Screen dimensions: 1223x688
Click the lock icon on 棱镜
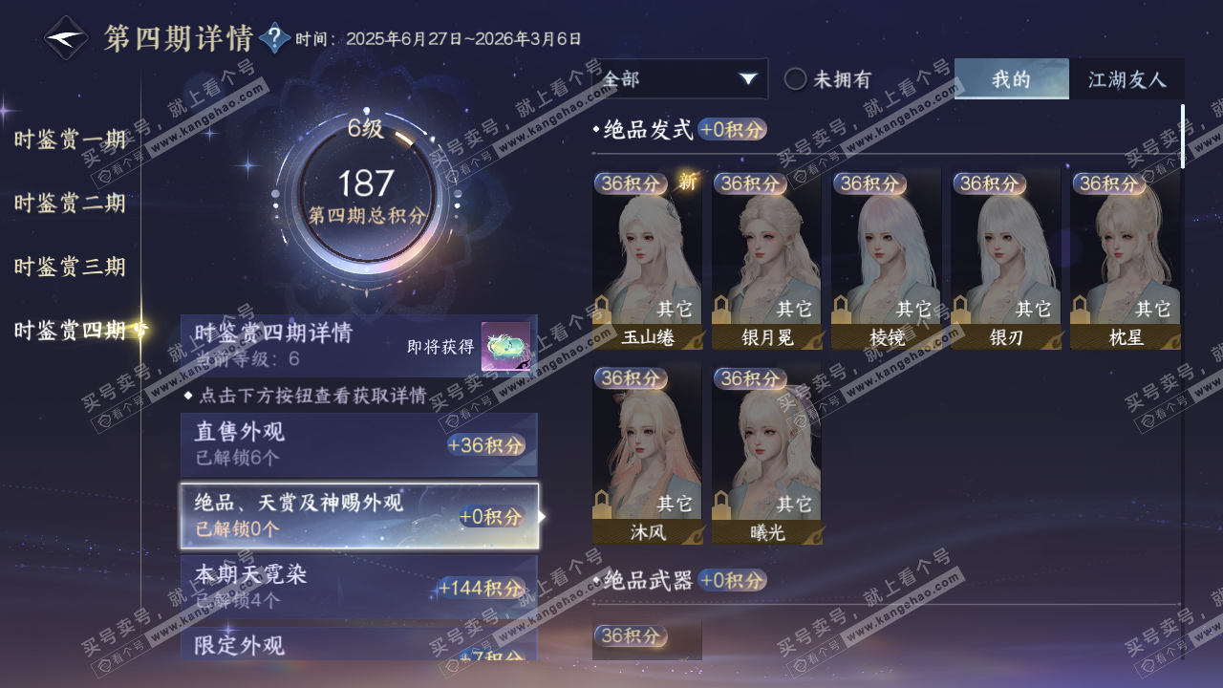click(842, 310)
